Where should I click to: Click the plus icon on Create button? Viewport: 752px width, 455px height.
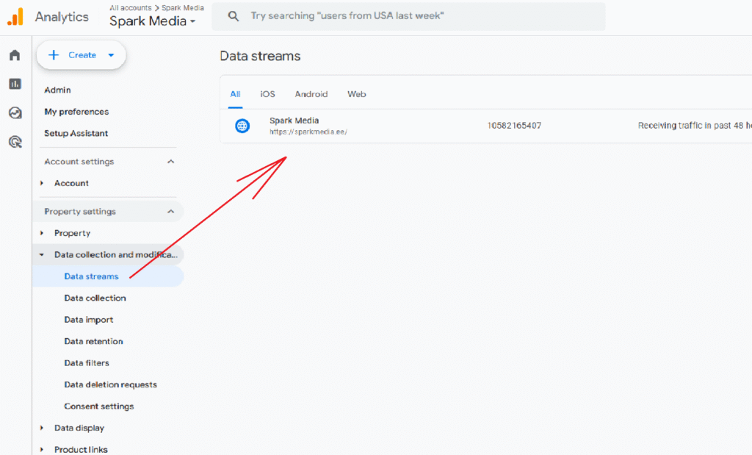[x=54, y=55]
